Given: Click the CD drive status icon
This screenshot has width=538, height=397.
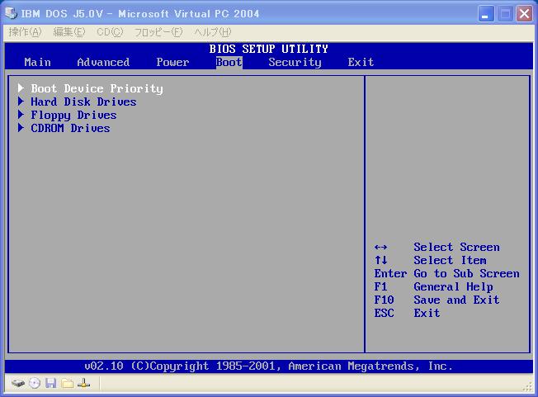Looking at the screenshot, I should point(35,383).
